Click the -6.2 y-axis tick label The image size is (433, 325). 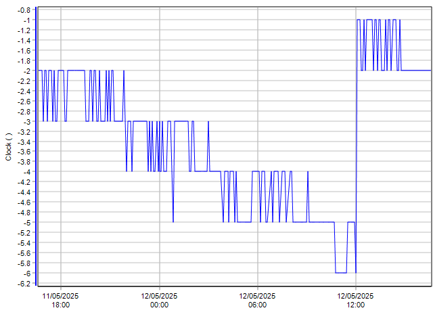tap(24, 284)
